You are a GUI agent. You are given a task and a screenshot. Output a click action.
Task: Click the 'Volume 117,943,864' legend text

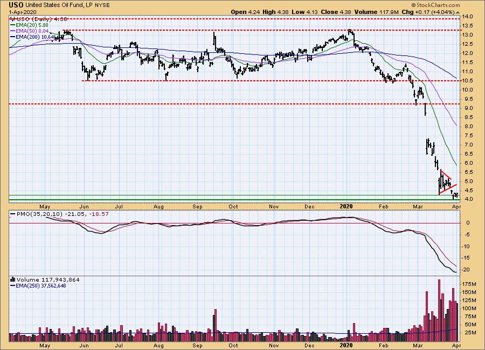[x=48, y=279]
